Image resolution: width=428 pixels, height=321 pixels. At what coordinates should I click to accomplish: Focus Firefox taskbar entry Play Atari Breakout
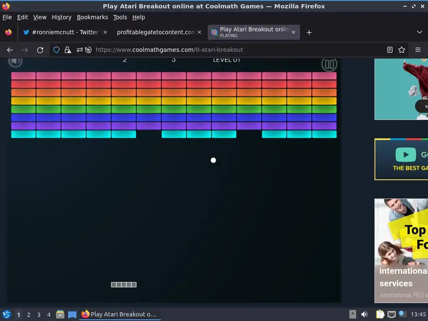[120, 314]
